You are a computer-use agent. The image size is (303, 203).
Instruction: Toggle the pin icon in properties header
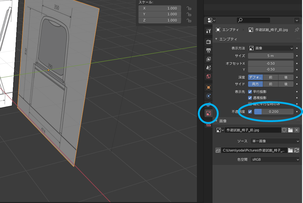point(297,30)
